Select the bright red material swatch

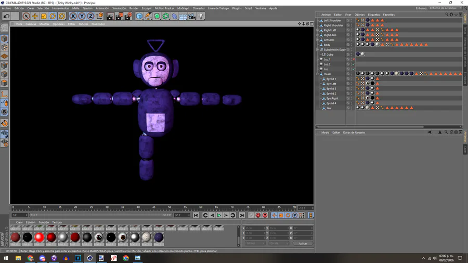pos(39,238)
